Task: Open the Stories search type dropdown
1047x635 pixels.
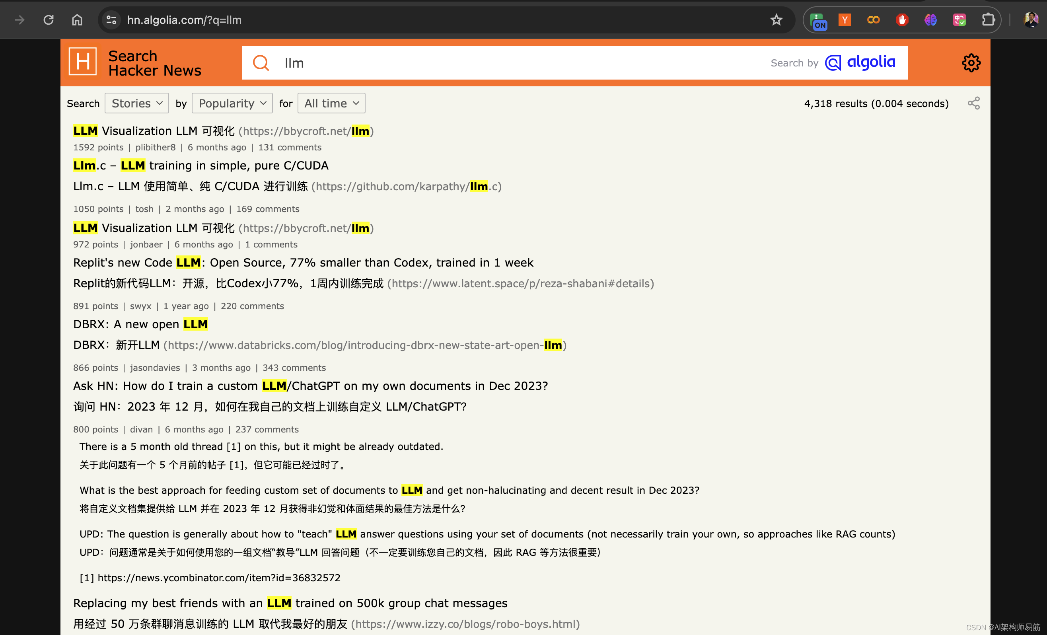Action: [x=136, y=103]
